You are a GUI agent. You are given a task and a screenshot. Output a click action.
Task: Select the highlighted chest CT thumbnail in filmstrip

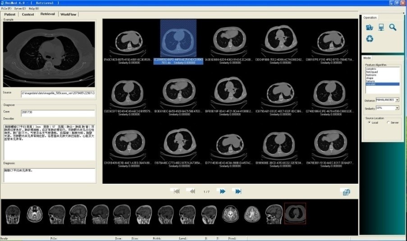click(295, 212)
